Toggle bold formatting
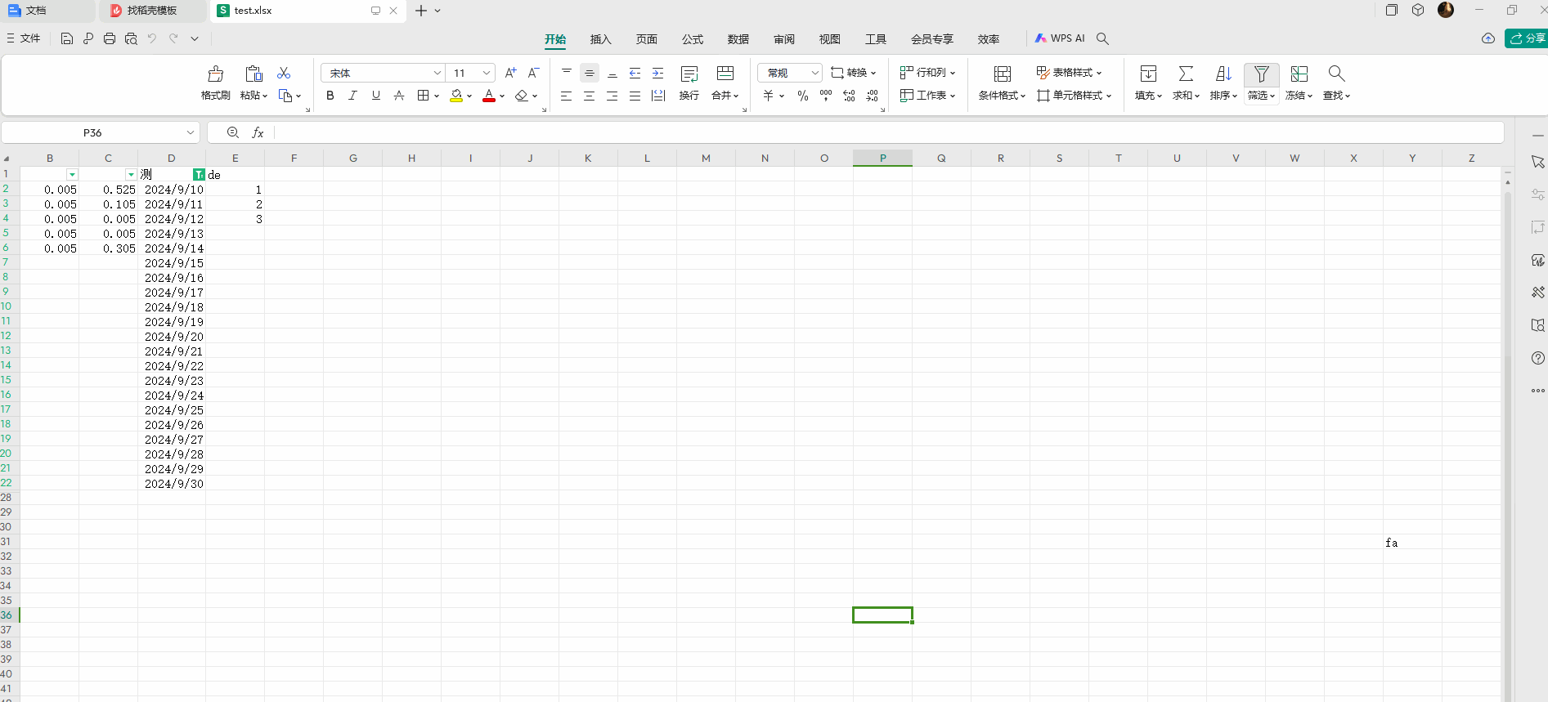The height and width of the screenshot is (702, 1548). pyautogui.click(x=330, y=96)
